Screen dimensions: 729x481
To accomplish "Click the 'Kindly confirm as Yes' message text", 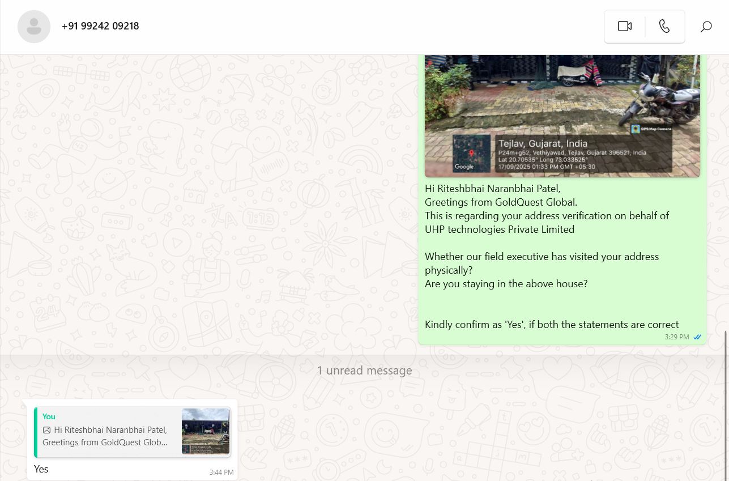I will coord(551,325).
